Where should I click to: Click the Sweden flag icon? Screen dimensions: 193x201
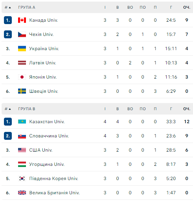tap(22, 91)
